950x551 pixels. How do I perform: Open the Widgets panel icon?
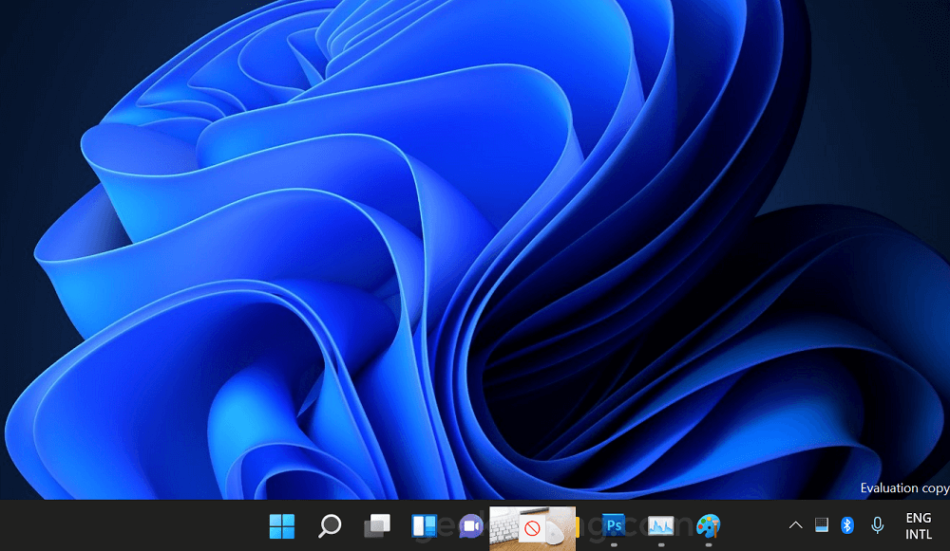[424, 525]
